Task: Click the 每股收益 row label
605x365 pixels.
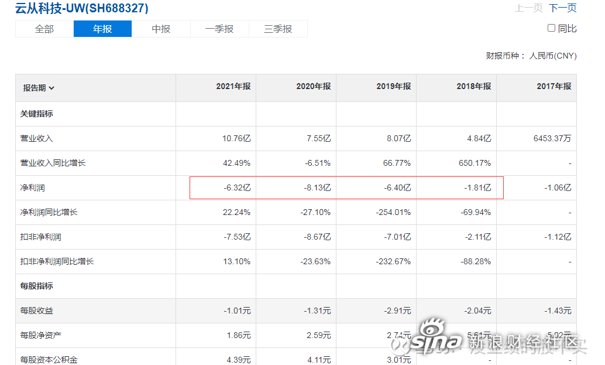Action: [x=37, y=311]
